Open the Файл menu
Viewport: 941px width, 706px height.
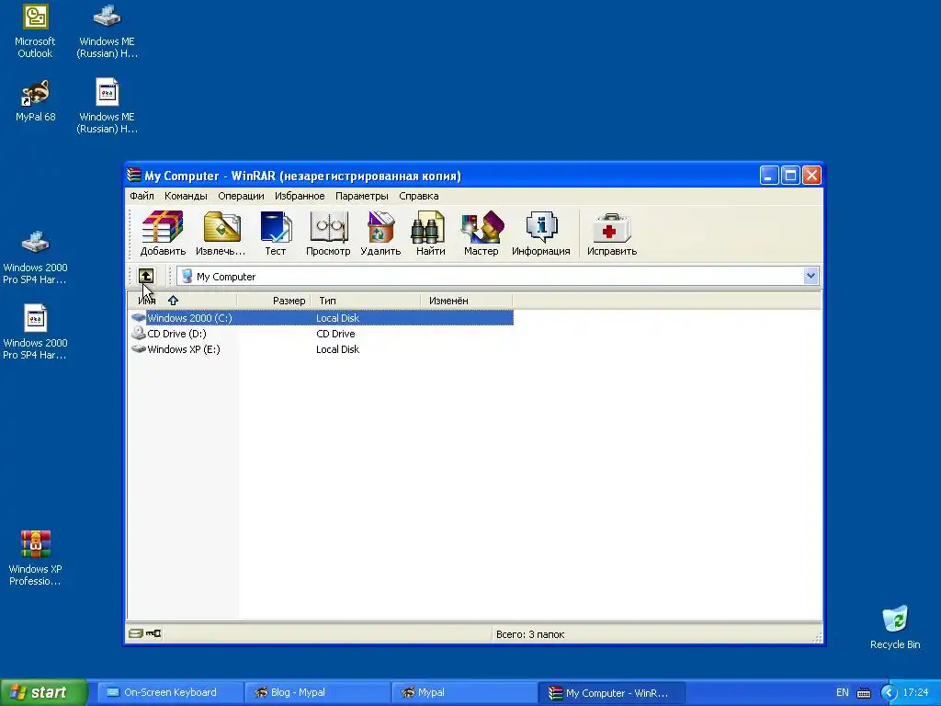click(x=142, y=196)
